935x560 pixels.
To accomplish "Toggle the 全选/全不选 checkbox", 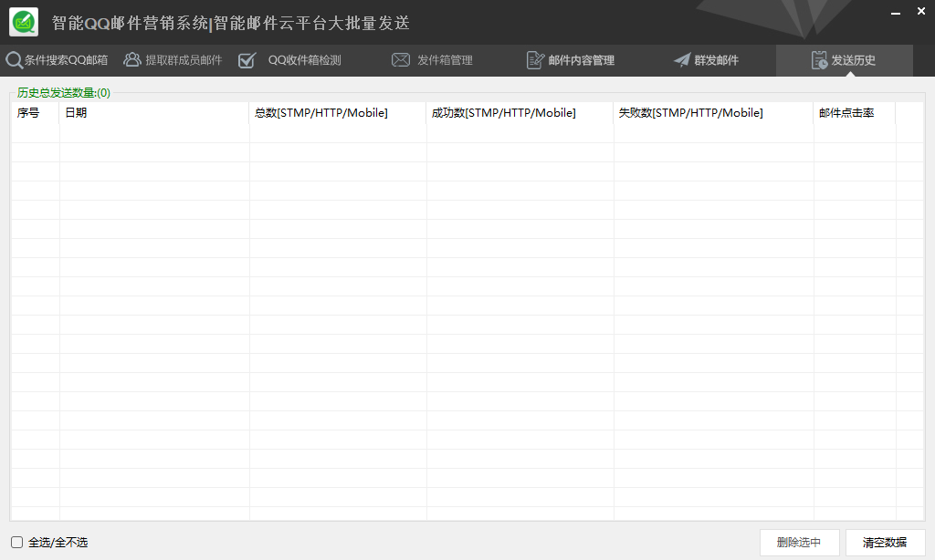I will click(x=16, y=542).
